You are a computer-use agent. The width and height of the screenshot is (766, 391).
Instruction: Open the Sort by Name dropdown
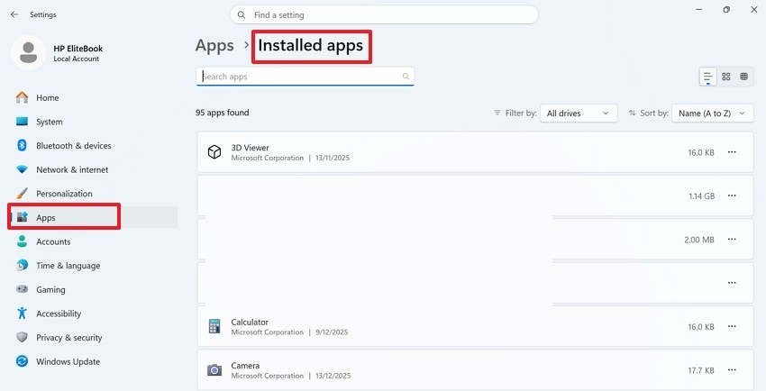[712, 114]
